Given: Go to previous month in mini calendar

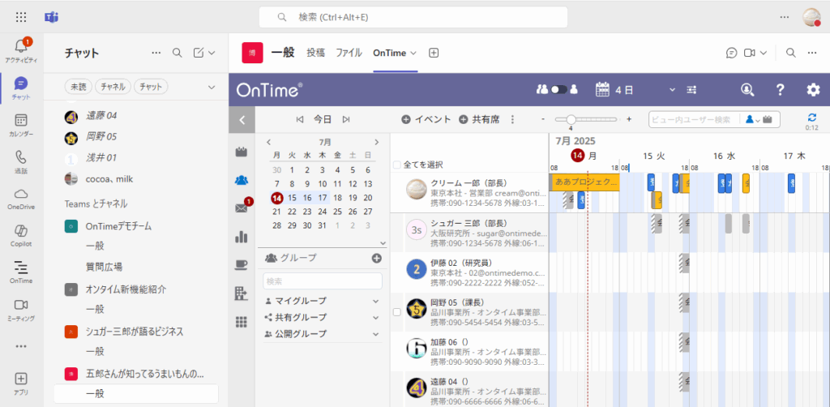Looking at the screenshot, I should [269, 142].
